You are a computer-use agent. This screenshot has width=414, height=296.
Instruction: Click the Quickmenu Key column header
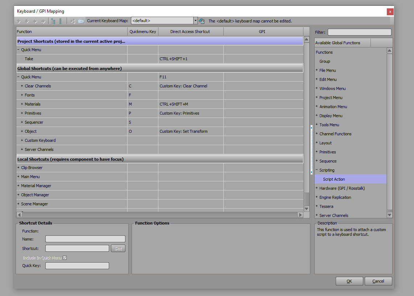(x=143, y=32)
